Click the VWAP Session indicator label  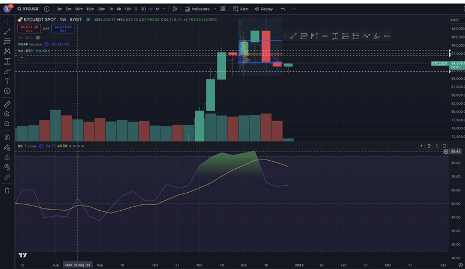30,44
